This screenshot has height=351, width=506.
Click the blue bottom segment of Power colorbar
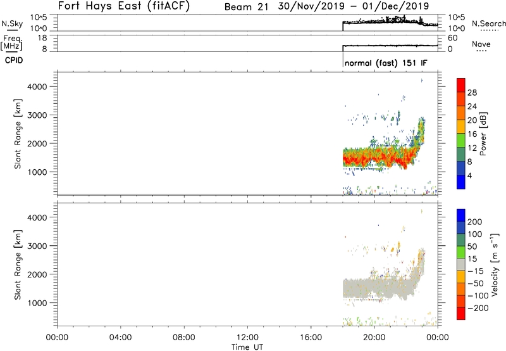coord(461,182)
